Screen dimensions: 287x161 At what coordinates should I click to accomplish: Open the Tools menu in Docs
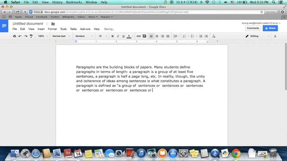[63, 29]
